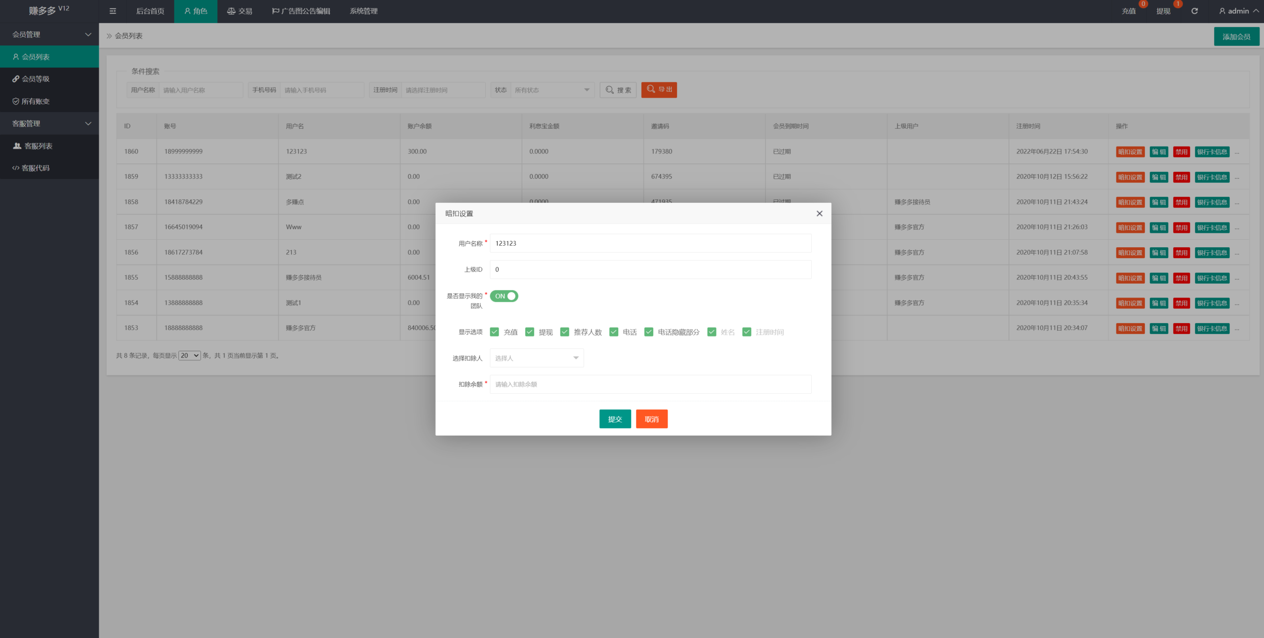Click the 充值 notification badge
This screenshot has width=1264, height=638.
(1143, 4)
